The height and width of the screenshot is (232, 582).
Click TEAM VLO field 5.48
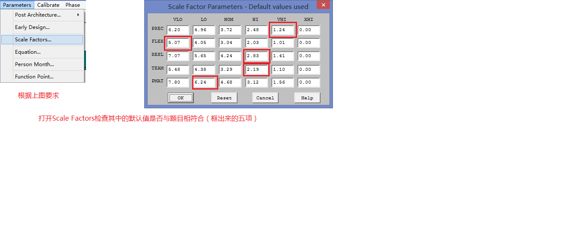tap(178, 69)
